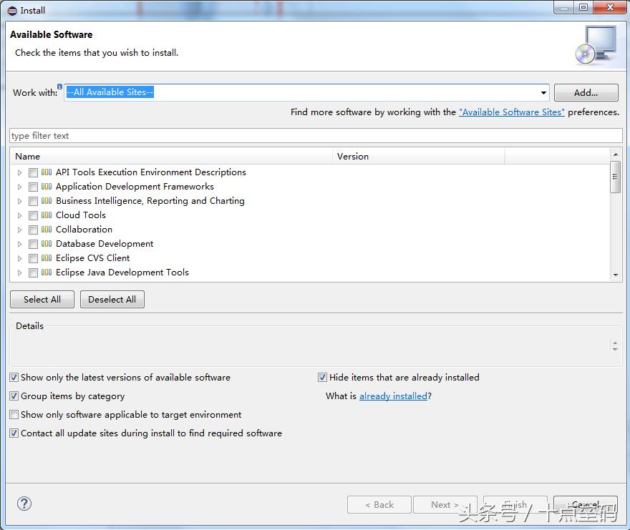Click the Eclipse icon in title bar
Viewport: 630px width, 530px height.
pos(12,10)
